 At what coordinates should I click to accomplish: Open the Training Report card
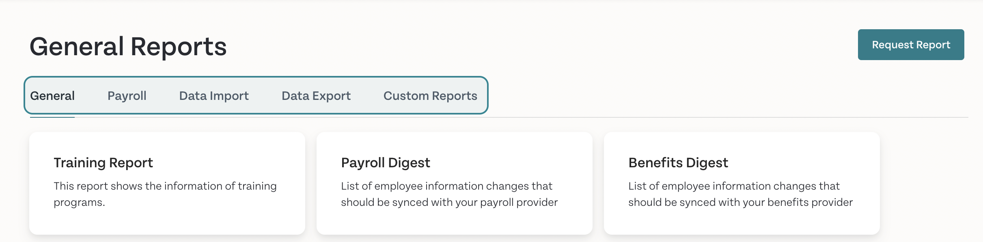pos(167,183)
